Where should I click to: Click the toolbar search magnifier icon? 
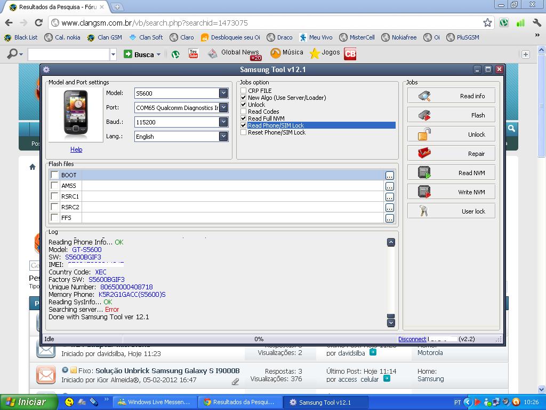pyautogui.click(x=13, y=54)
